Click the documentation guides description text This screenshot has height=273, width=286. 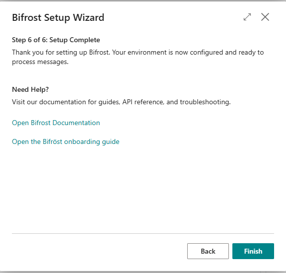tap(121, 102)
